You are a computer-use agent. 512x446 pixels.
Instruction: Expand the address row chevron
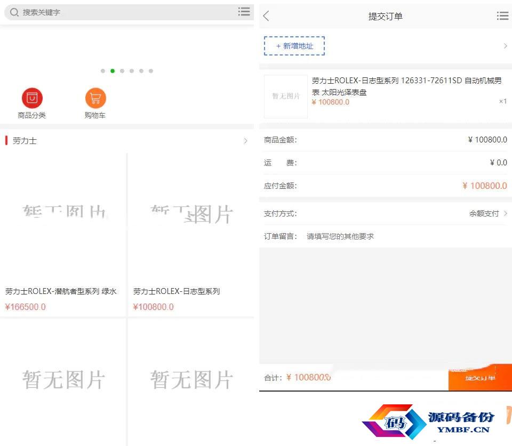[x=506, y=46]
